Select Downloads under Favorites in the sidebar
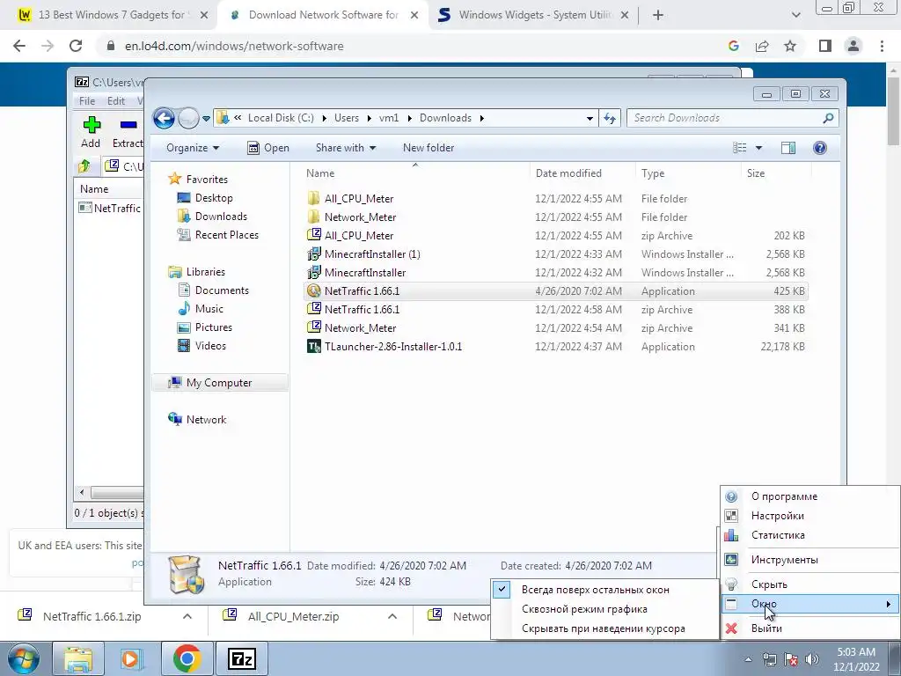 tap(221, 217)
